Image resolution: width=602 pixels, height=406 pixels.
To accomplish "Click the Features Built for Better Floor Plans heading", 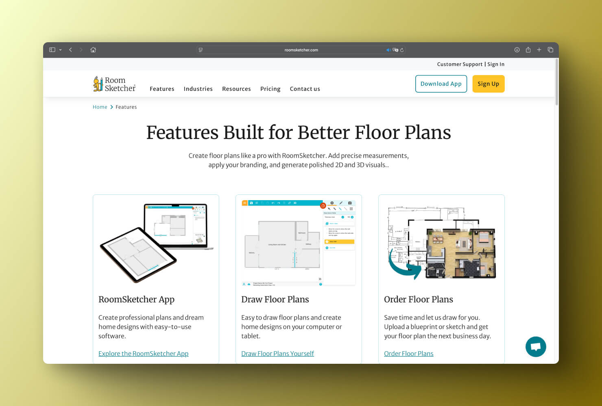I will pyautogui.click(x=299, y=132).
